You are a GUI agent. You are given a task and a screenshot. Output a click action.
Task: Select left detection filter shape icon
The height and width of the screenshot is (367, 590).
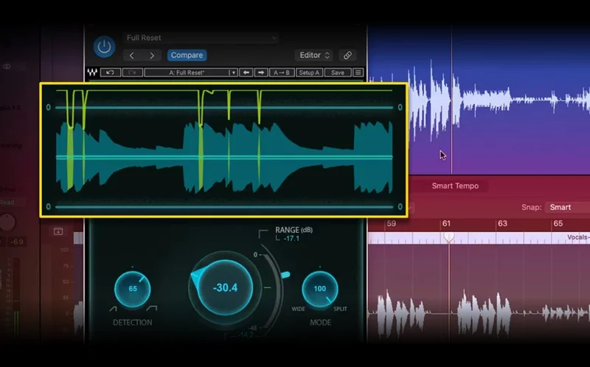(x=114, y=309)
